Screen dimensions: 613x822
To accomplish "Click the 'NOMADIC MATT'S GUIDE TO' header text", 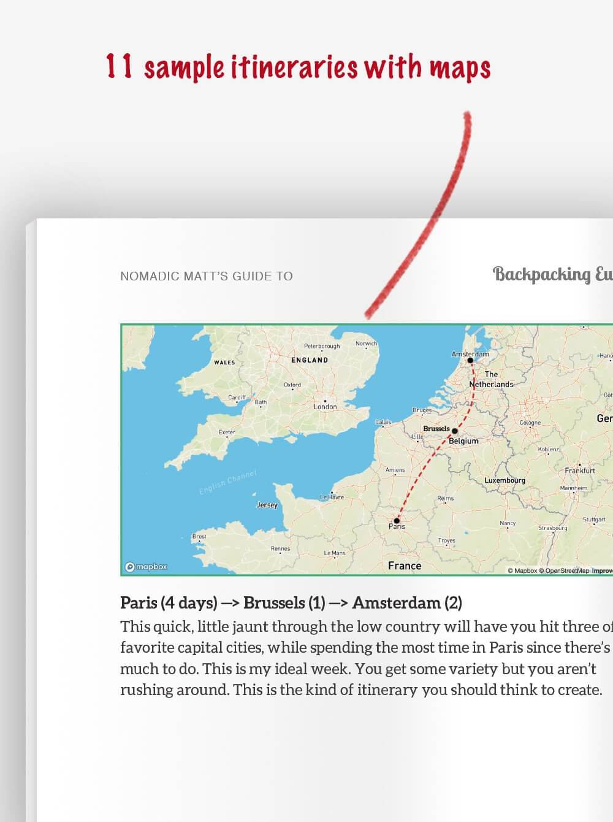I will pos(207,276).
